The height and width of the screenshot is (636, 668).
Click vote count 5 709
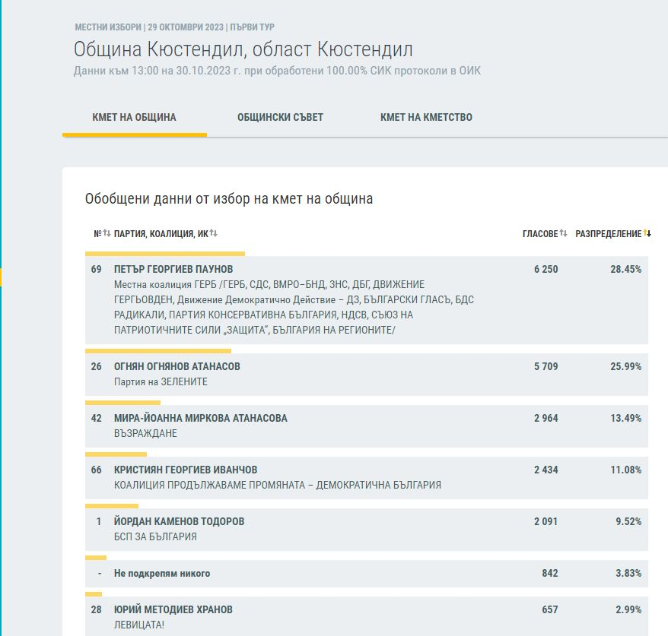[x=546, y=367]
